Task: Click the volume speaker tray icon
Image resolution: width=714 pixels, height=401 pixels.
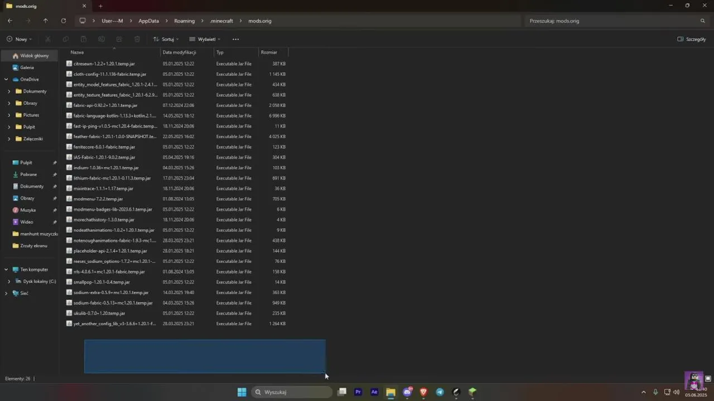Action: (677, 392)
